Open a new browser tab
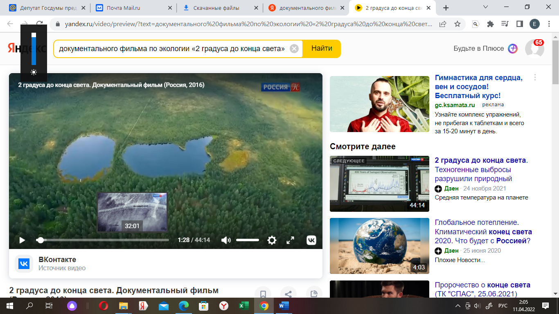This screenshot has width=559, height=314. pos(446,8)
